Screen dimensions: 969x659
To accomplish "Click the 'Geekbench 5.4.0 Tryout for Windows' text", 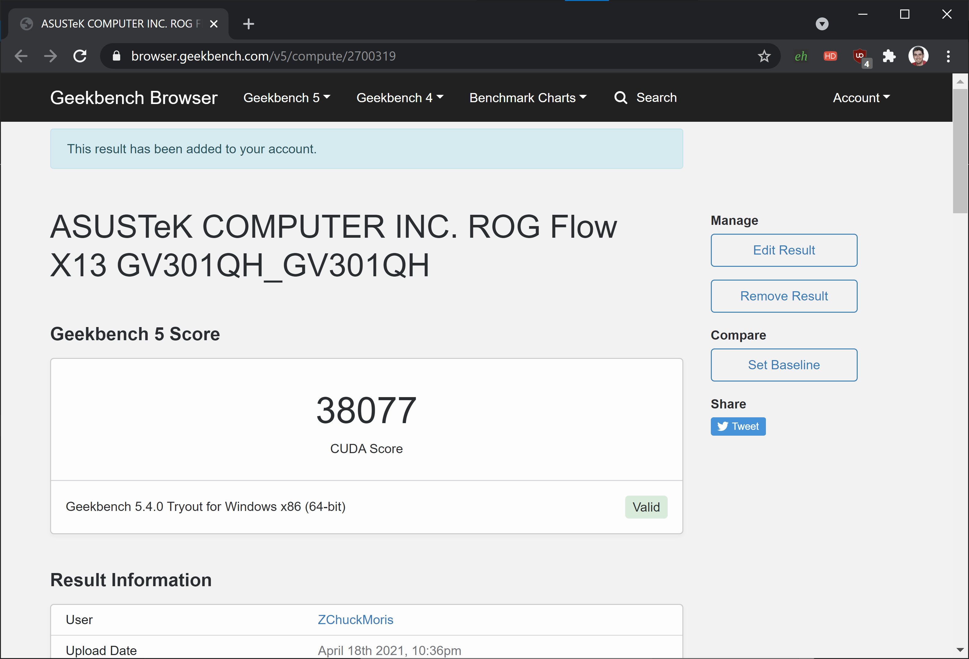I will click(206, 506).
